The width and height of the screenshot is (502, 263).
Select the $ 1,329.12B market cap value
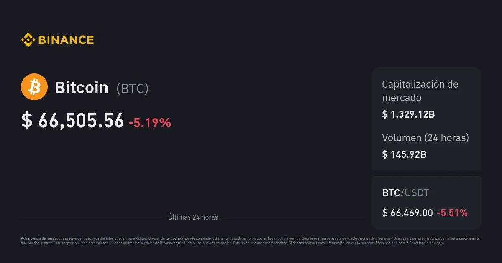point(408,114)
